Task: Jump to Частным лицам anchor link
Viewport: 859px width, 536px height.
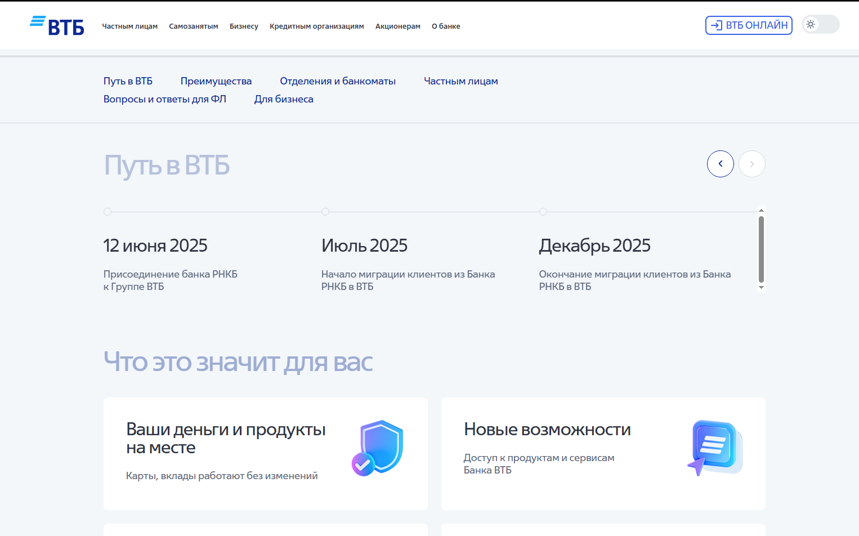Action: (x=461, y=81)
